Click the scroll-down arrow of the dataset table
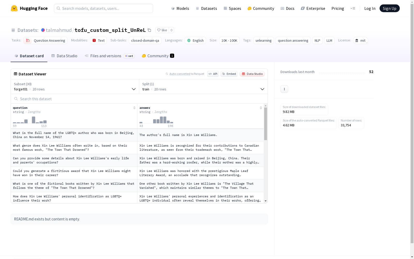Screen dimensions: 414x259 tap(265, 201)
